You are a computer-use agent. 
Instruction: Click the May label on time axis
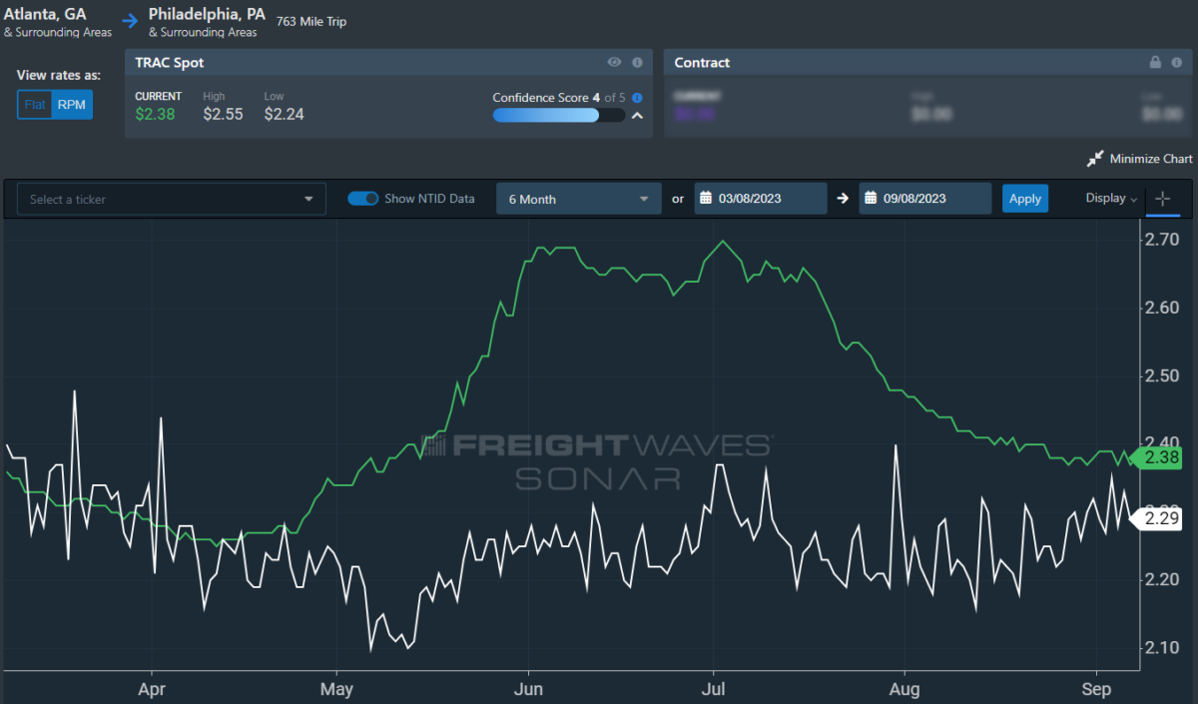337,689
